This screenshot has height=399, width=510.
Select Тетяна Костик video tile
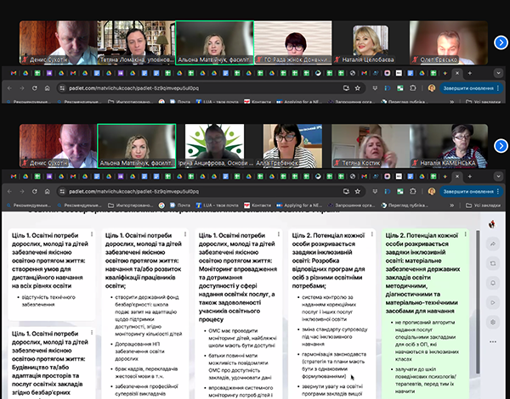(371, 146)
